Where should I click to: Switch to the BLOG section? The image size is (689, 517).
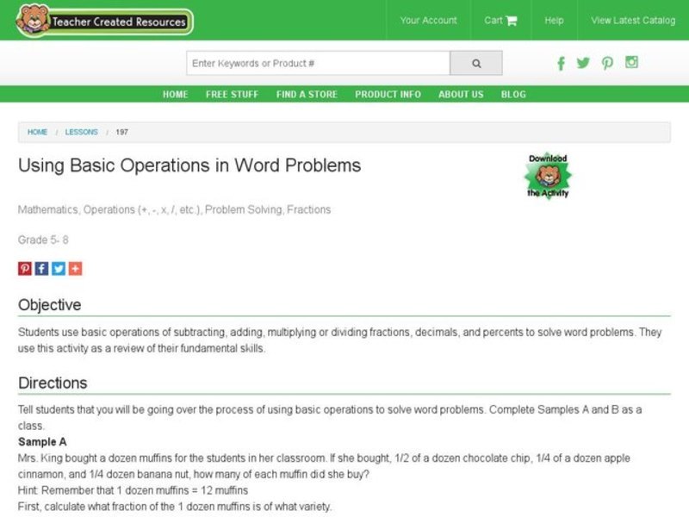pos(514,95)
